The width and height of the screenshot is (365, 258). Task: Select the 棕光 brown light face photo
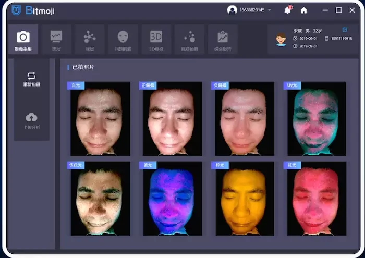[x=244, y=198]
